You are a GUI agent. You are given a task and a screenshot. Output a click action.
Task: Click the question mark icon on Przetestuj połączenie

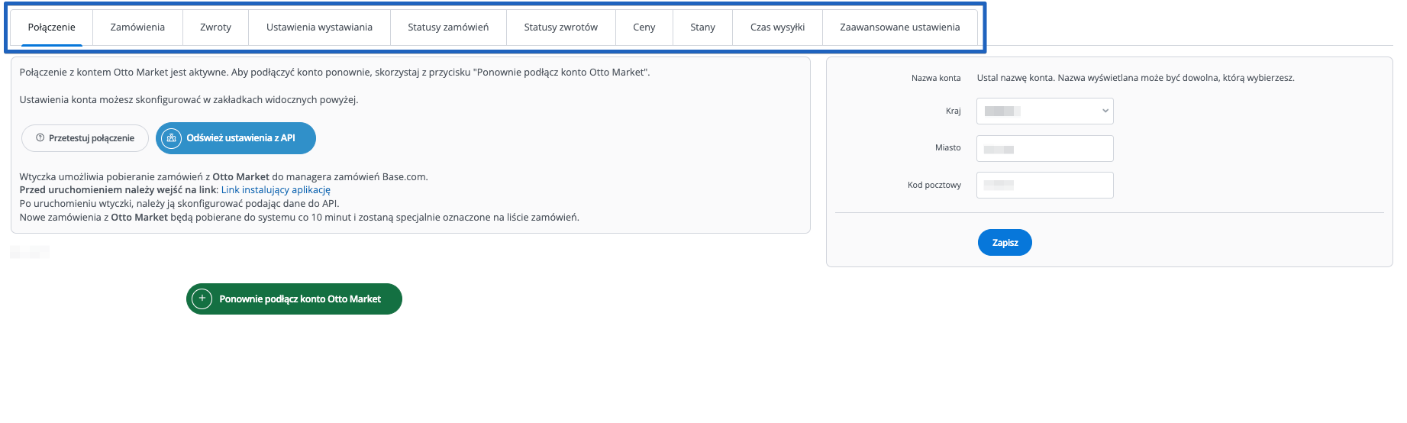coord(40,138)
